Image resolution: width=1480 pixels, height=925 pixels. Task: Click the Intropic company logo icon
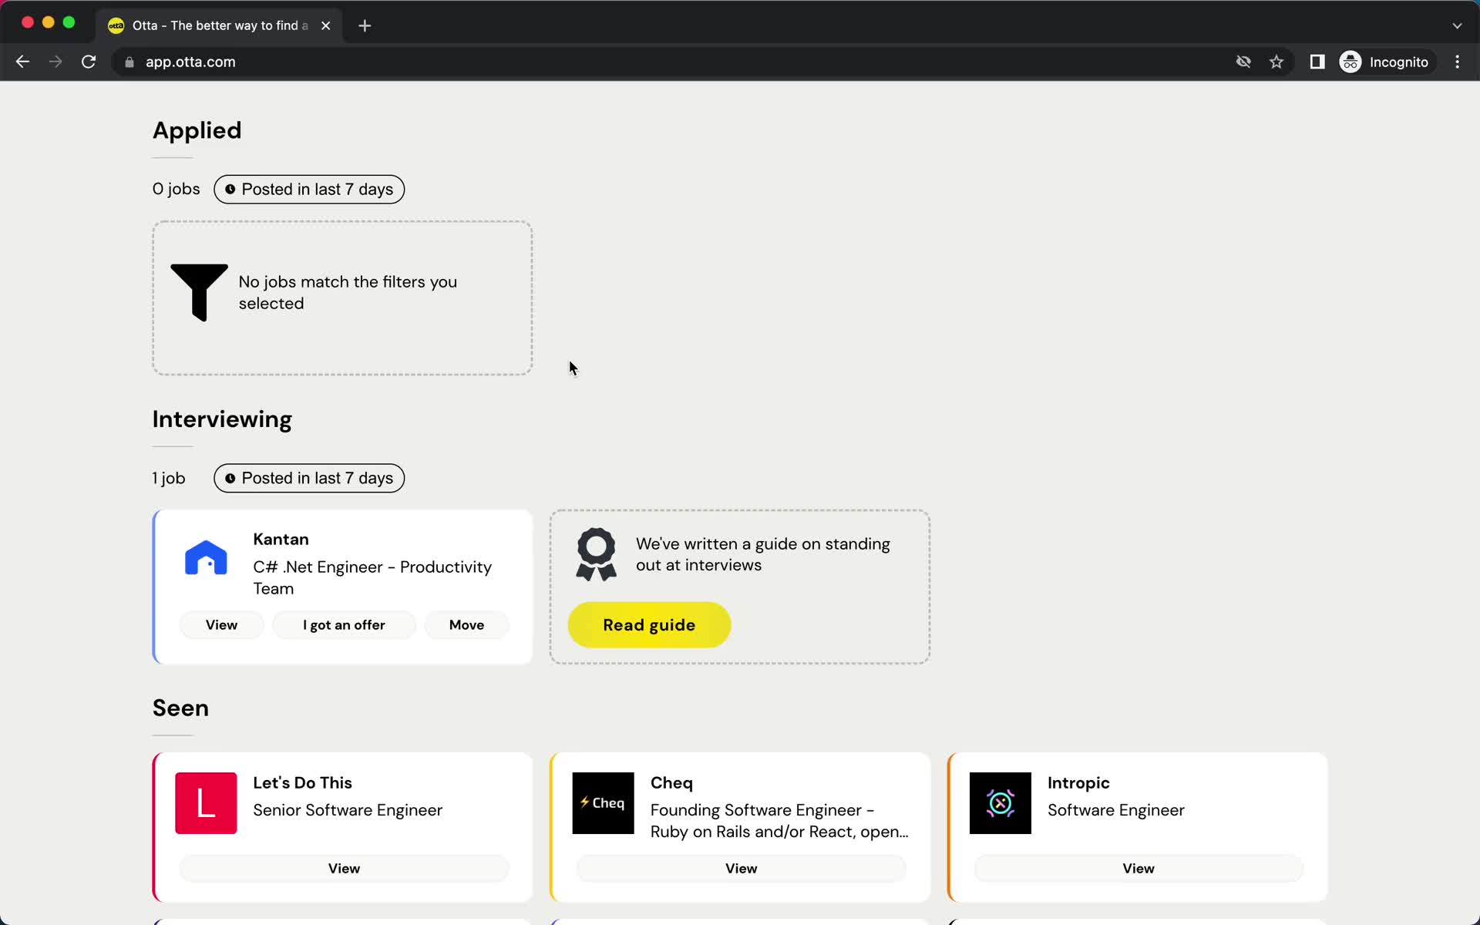[1001, 802]
